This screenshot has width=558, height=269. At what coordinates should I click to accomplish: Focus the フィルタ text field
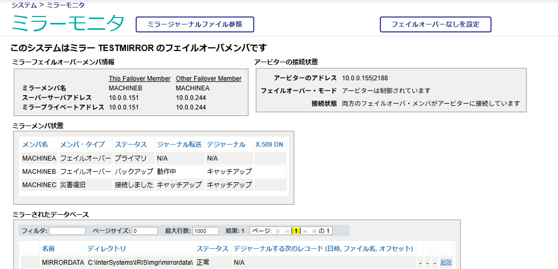[x=67, y=231]
